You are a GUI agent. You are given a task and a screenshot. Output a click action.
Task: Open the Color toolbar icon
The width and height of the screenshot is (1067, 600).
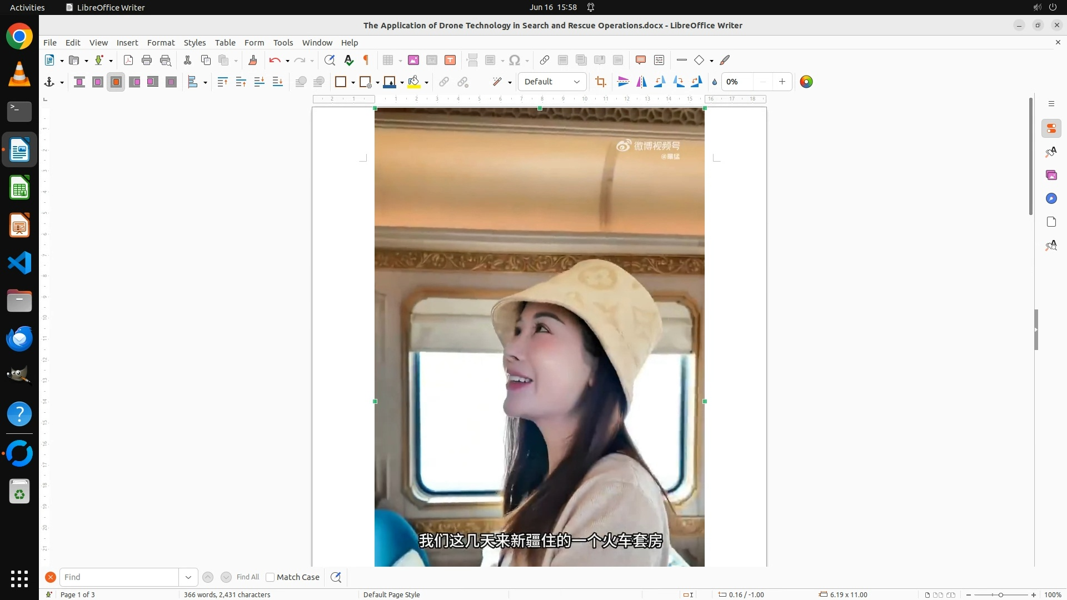click(806, 82)
